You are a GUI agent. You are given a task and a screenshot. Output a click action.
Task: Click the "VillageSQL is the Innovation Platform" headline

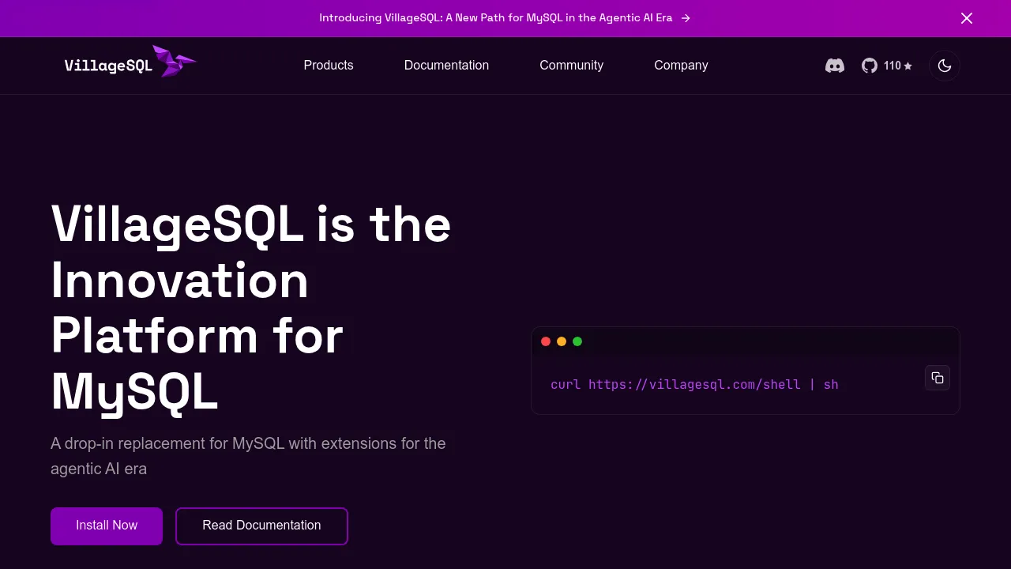251,307
